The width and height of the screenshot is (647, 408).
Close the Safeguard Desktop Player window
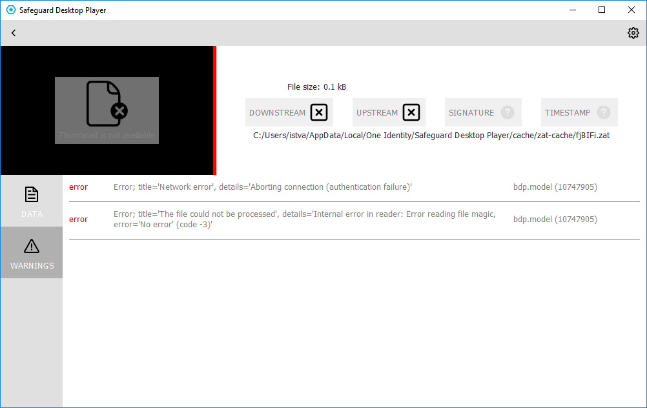[x=632, y=10]
